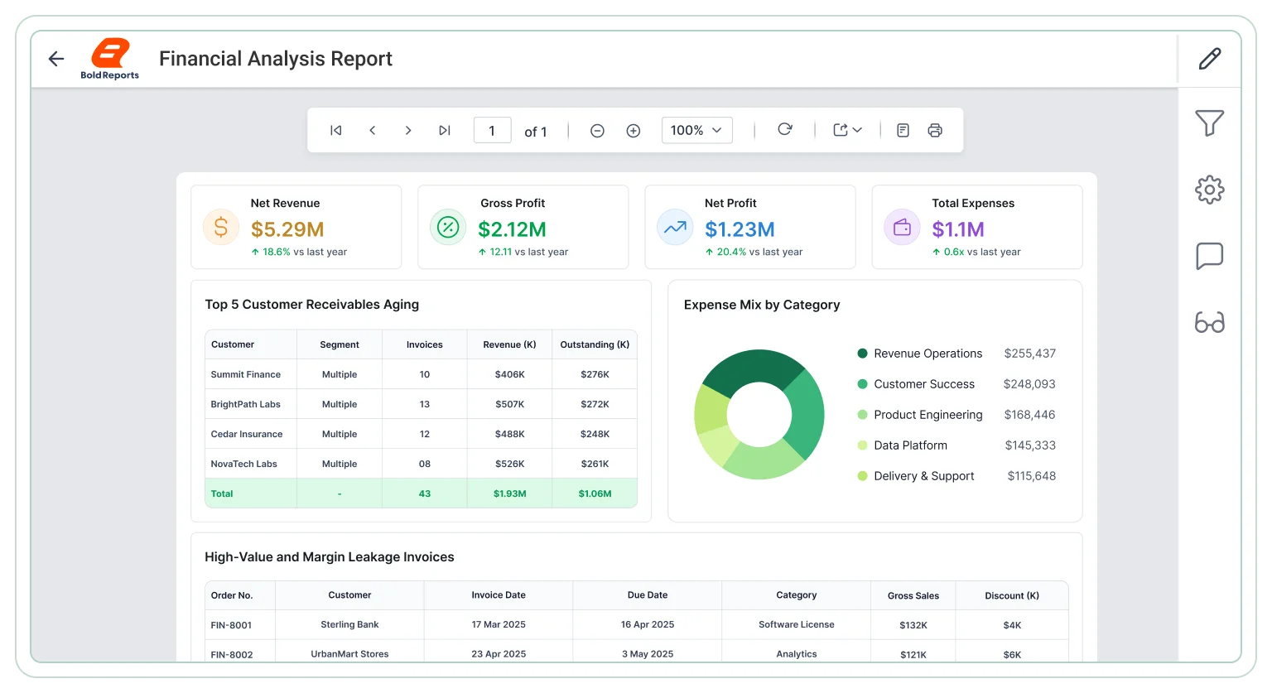Go back using the left arrow
1272x693 pixels.
point(56,59)
